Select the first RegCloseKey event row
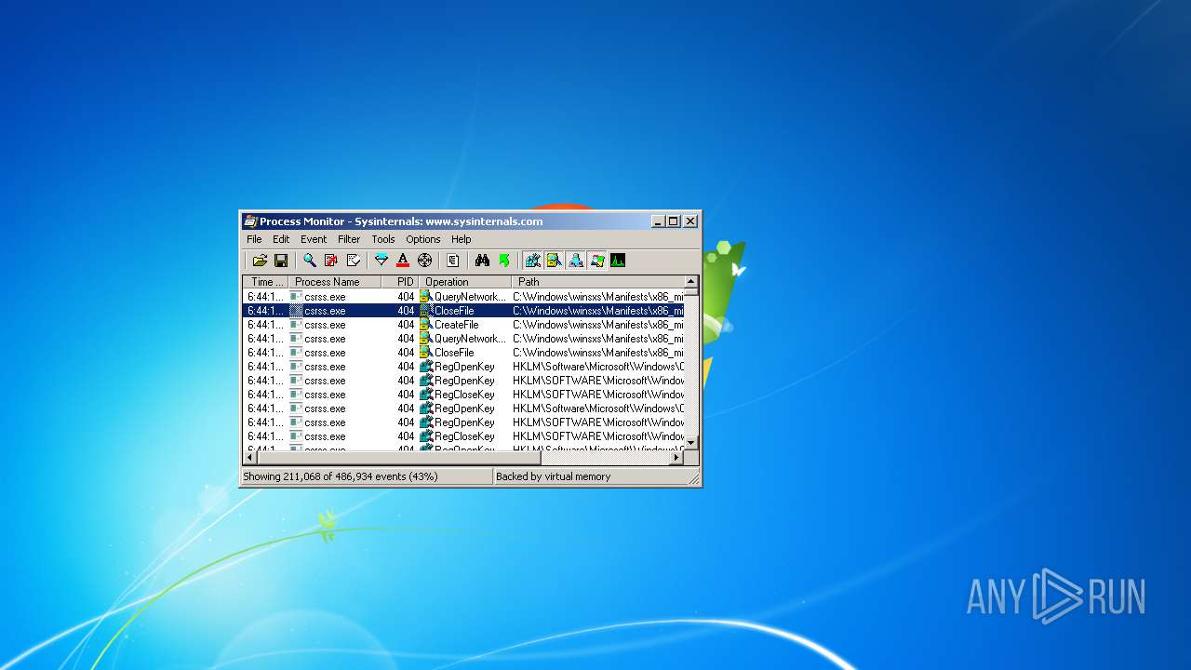Image resolution: width=1191 pixels, height=670 pixels. pyautogui.click(x=463, y=395)
